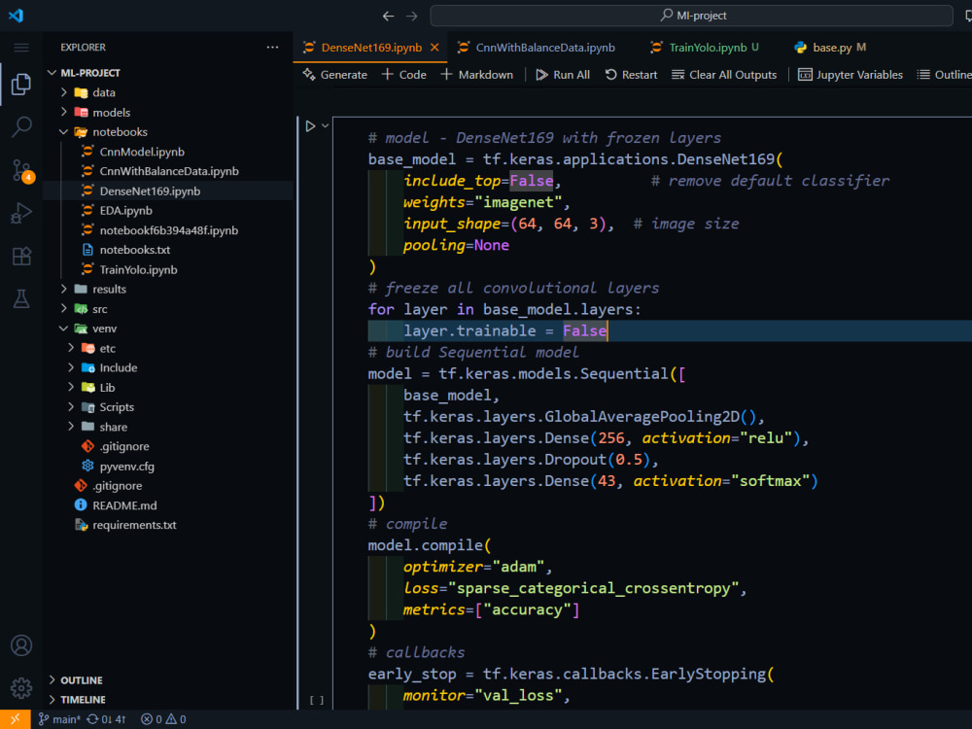Open the Manage gear settings icon
This screenshot has height=729, width=972.
pos(21,687)
